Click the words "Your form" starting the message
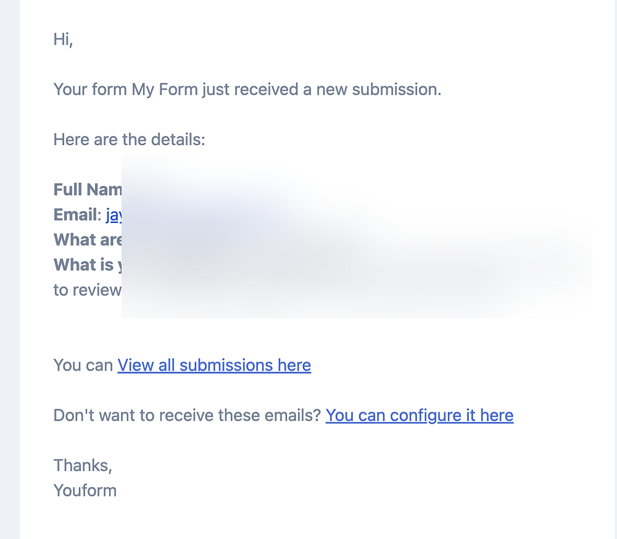Image resolution: width=617 pixels, height=539 pixels. pyautogui.click(x=90, y=90)
